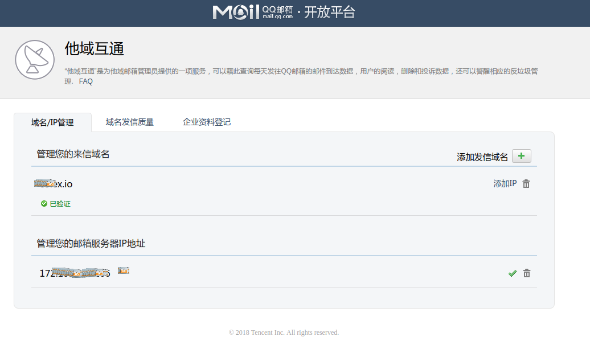Delete the x.io domain with trash icon
This screenshot has height=349, width=590.
pos(526,184)
